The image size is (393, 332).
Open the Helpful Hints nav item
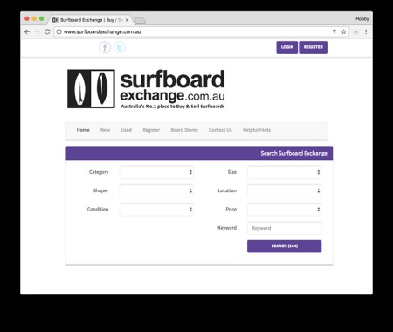[257, 130]
